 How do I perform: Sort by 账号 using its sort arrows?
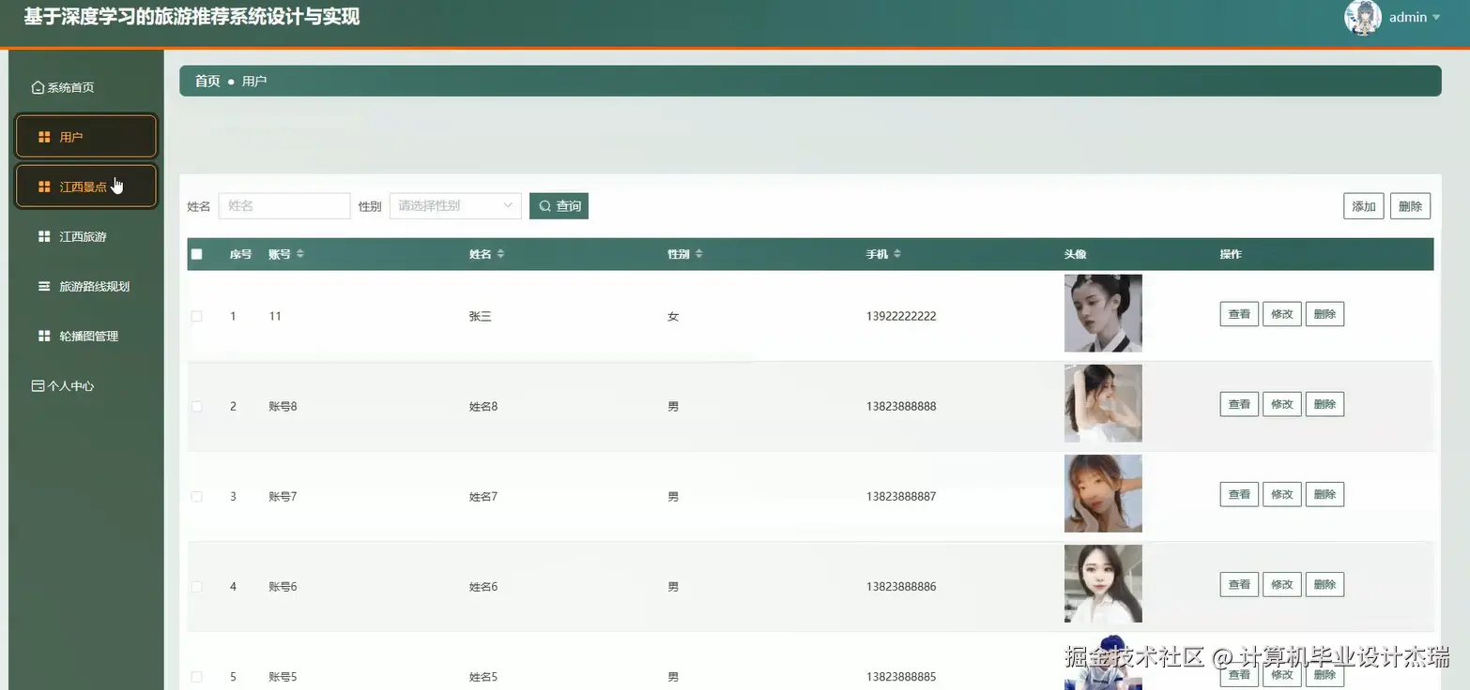point(300,254)
